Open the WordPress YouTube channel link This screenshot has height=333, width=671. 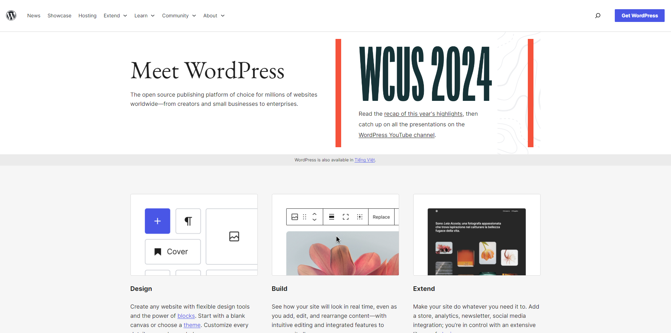tap(397, 135)
